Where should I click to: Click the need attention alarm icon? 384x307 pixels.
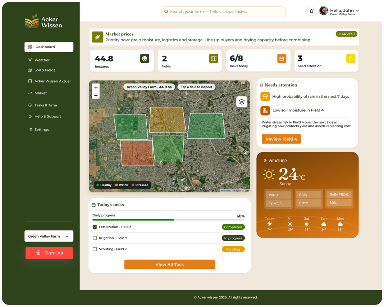[x=351, y=59]
